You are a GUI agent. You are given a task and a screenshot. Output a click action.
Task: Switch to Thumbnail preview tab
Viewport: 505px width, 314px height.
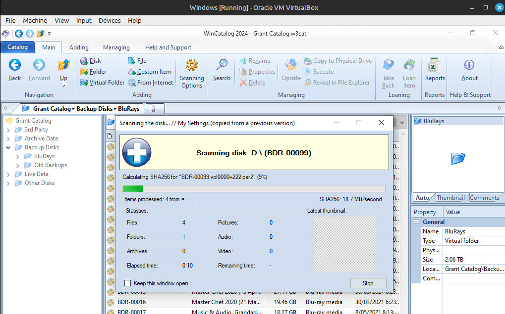pos(450,198)
